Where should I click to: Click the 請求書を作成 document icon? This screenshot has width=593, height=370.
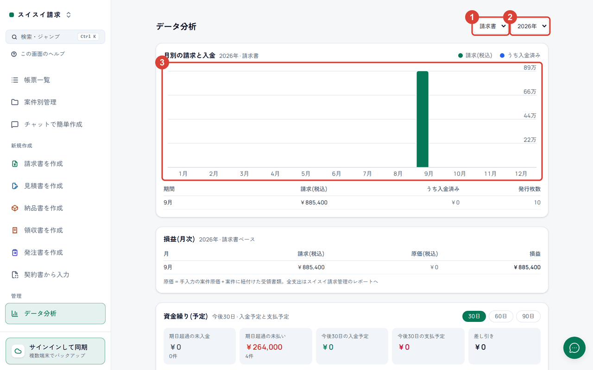15,164
